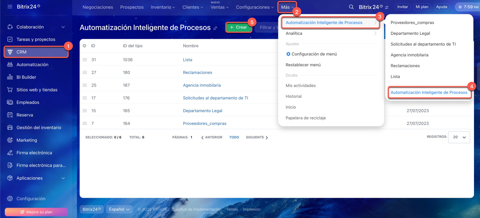480x218 pixels.
Task: Open Sitios web y tiendas section
Action: 36,90
